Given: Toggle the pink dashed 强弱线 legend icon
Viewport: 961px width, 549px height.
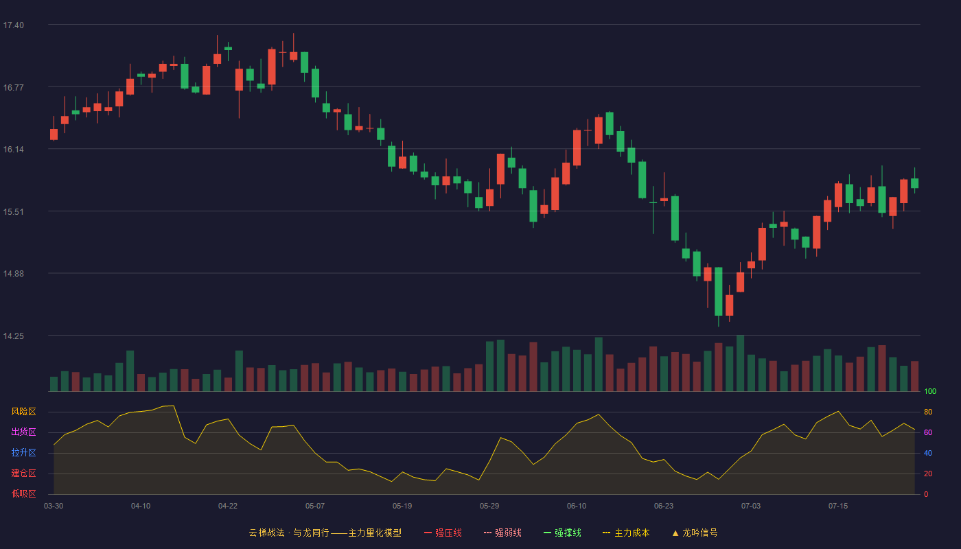Looking at the screenshot, I should [488, 533].
